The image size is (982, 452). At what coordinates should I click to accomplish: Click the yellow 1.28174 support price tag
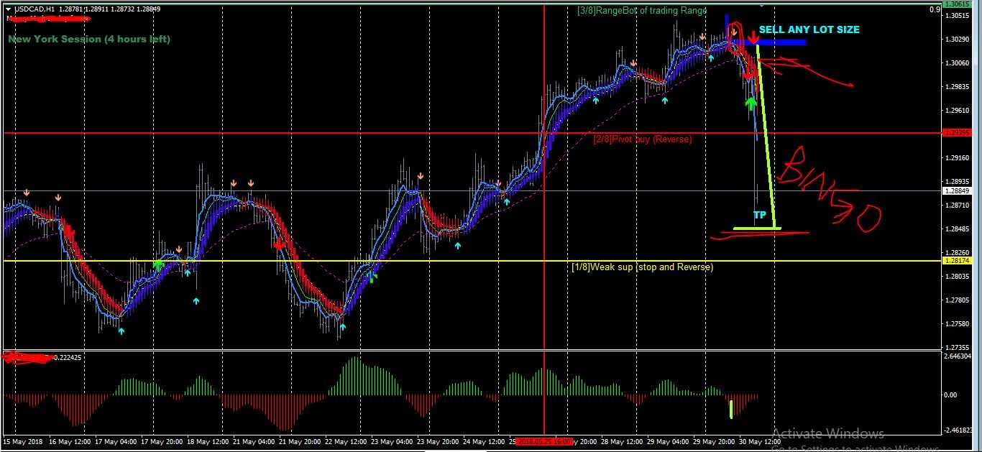958,261
